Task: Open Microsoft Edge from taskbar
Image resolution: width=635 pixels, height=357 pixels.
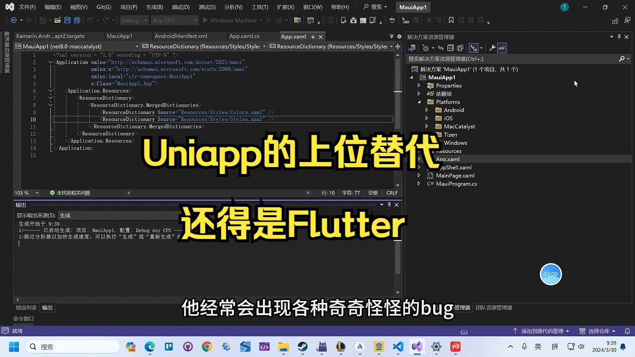Action: pos(149,347)
